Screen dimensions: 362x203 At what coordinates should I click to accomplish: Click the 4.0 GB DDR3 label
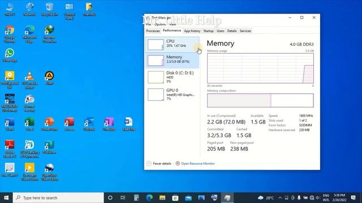coord(301,44)
